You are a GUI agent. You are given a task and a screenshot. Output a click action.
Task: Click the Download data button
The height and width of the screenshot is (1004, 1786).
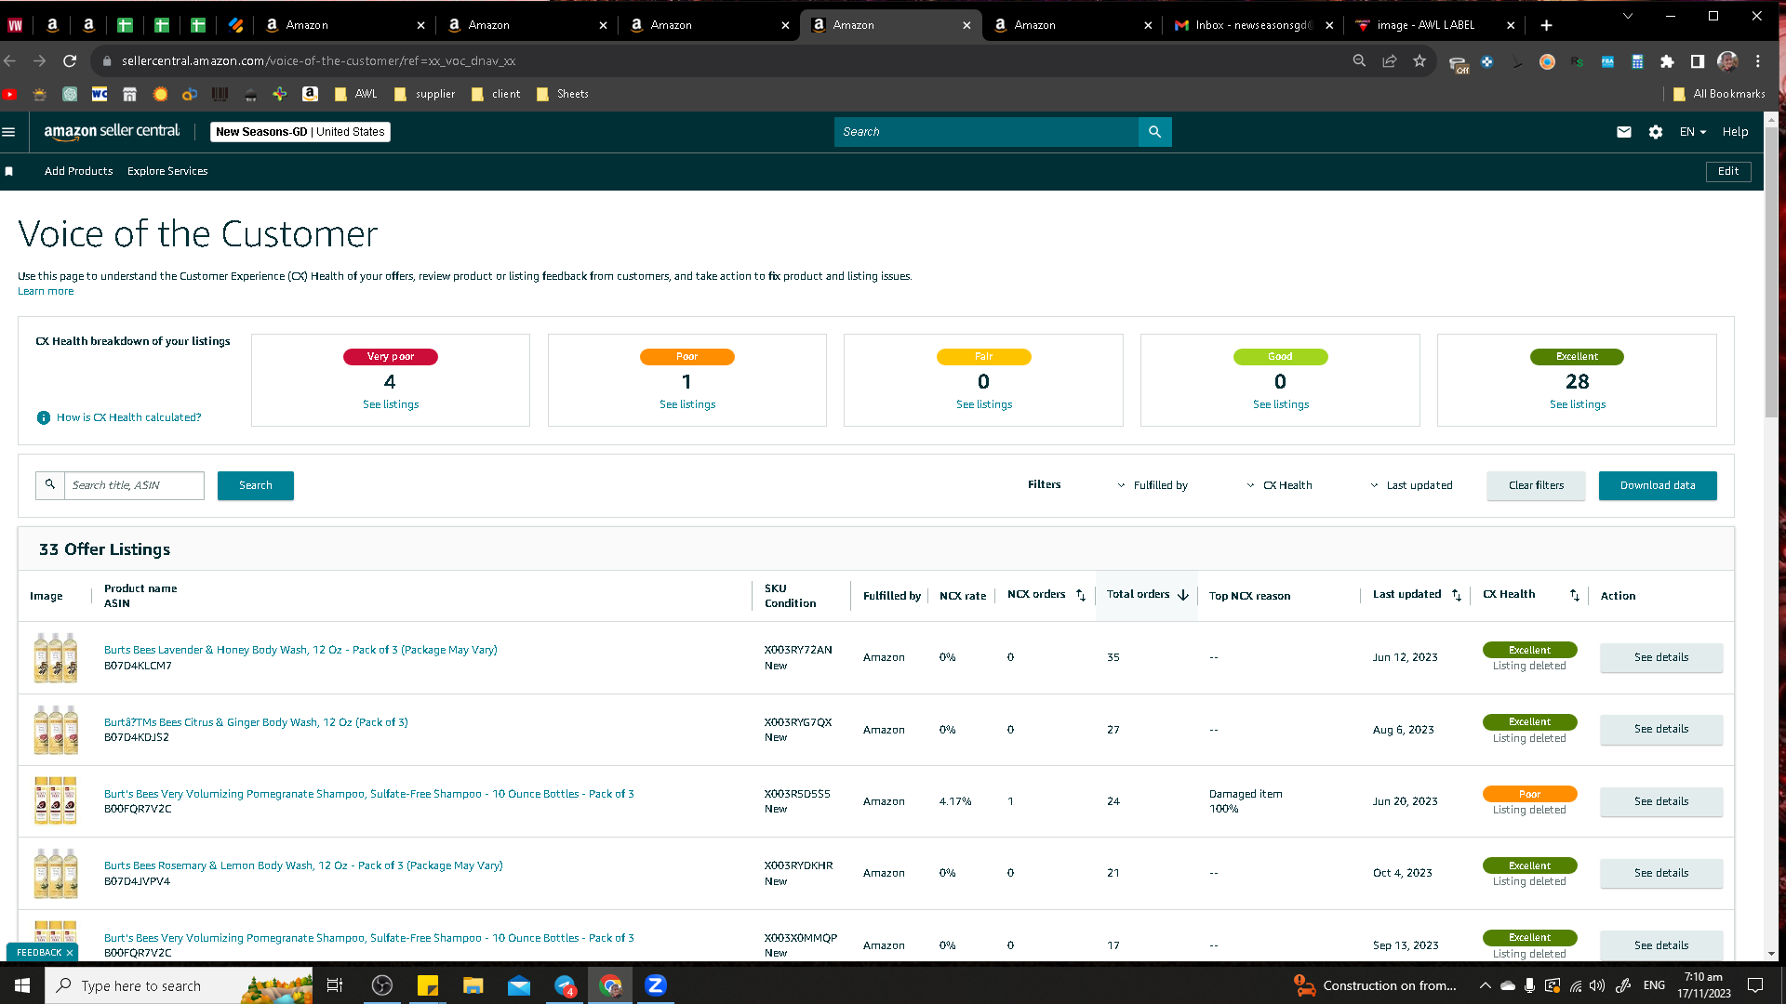[x=1658, y=485]
